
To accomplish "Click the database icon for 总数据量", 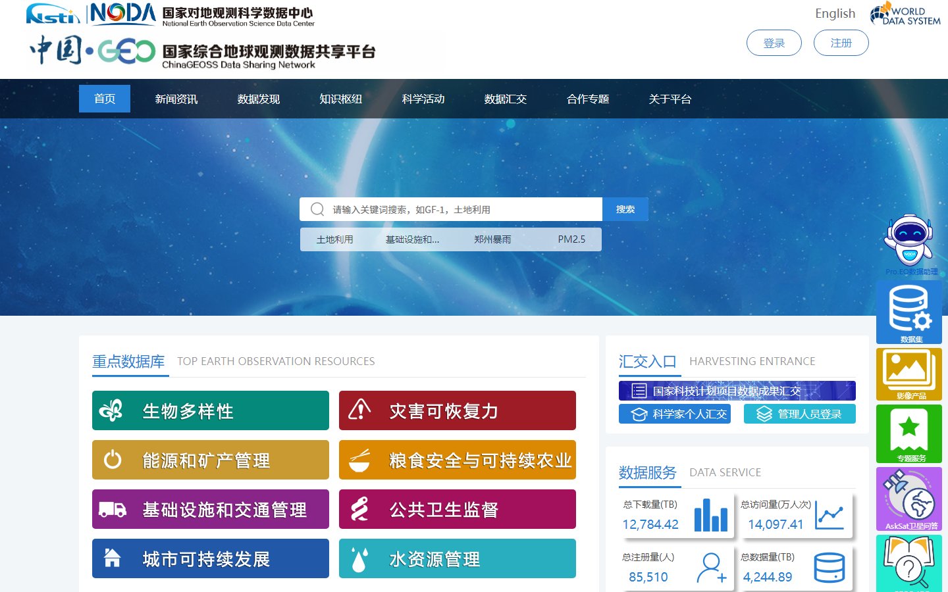I will 829,567.
